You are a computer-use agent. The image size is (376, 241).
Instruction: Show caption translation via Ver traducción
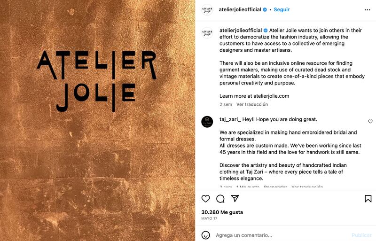pyautogui.click(x=252, y=104)
